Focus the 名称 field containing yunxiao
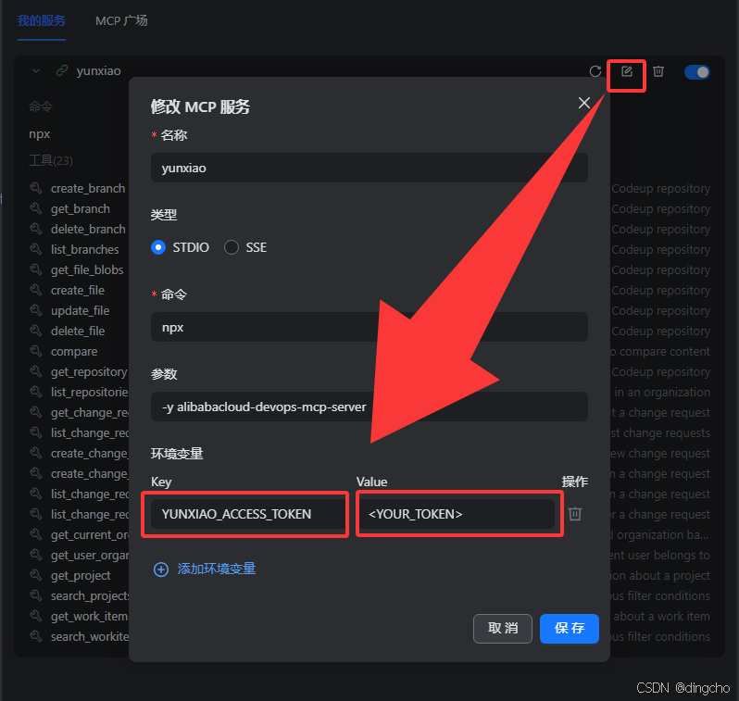Screen dimensions: 739x701 (369, 168)
